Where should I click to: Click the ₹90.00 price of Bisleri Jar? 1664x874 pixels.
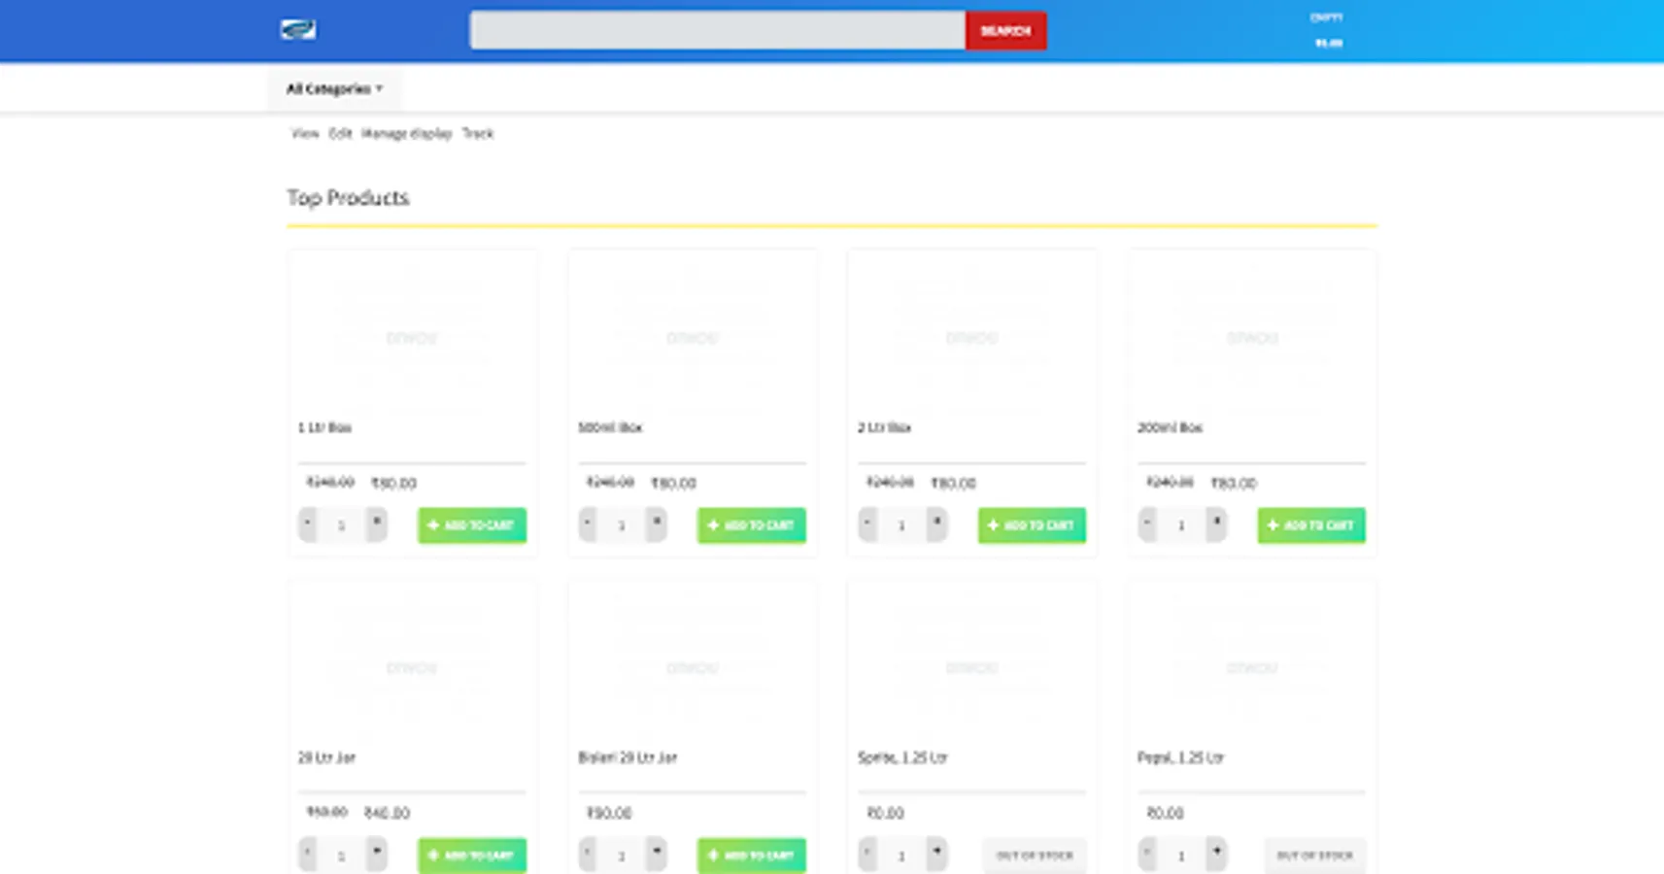click(x=608, y=813)
